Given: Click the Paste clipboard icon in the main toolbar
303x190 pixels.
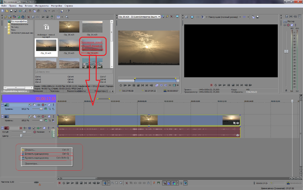Looking at the screenshot, I should 39,11.
